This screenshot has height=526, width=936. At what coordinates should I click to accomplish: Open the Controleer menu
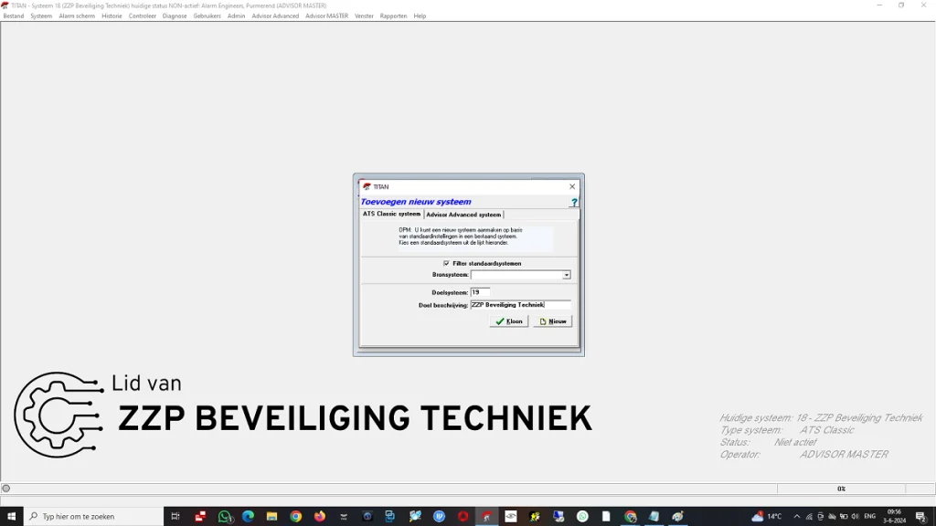pyautogui.click(x=142, y=16)
